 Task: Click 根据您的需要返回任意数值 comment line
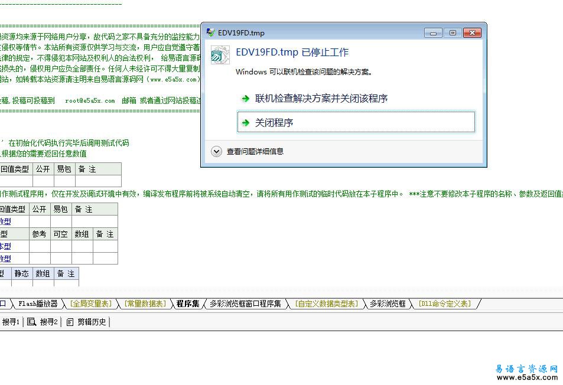pos(44,154)
